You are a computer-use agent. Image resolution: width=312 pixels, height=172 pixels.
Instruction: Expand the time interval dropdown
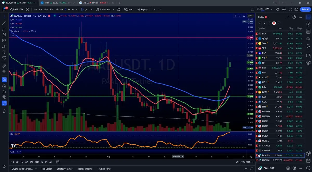click(76, 9)
